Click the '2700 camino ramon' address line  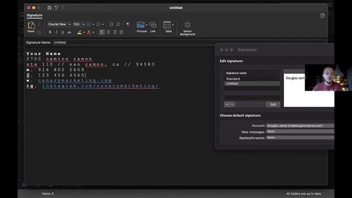[59, 59]
